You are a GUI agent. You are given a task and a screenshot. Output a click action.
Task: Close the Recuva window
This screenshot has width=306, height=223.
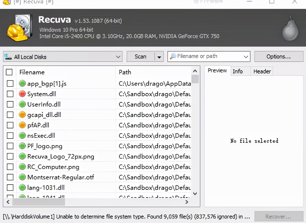click(x=295, y=2)
